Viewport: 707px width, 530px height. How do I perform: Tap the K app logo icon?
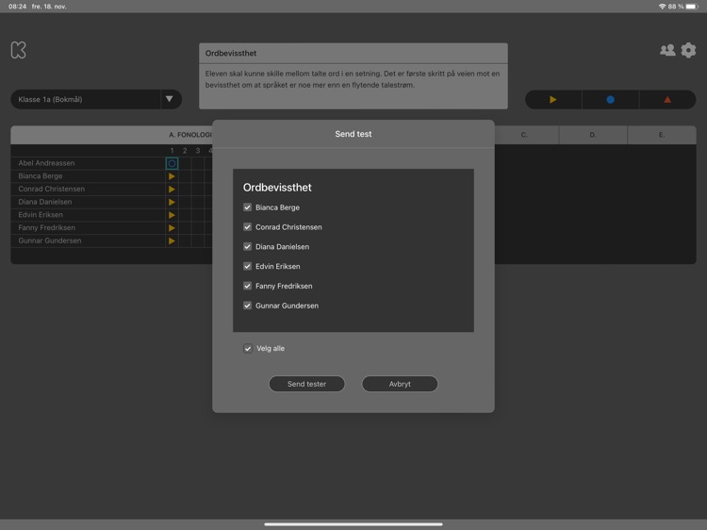(x=19, y=50)
